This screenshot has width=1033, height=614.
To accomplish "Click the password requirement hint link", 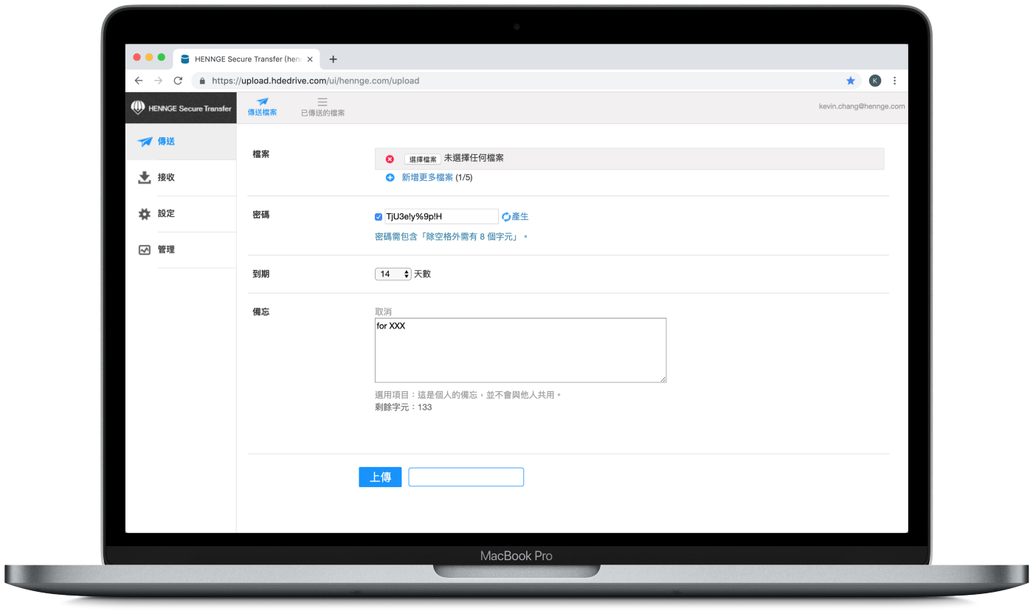I will click(x=452, y=237).
